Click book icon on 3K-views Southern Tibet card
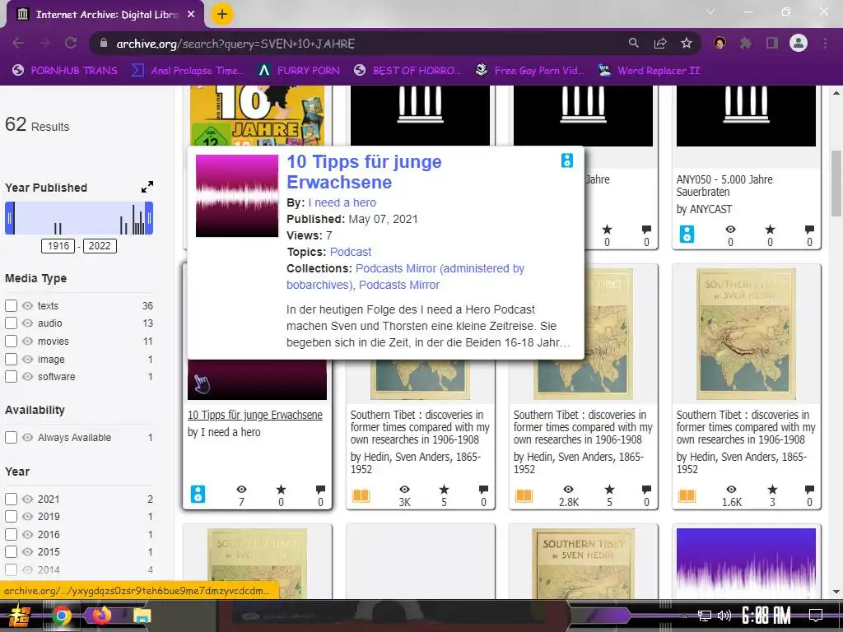 pyautogui.click(x=361, y=495)
